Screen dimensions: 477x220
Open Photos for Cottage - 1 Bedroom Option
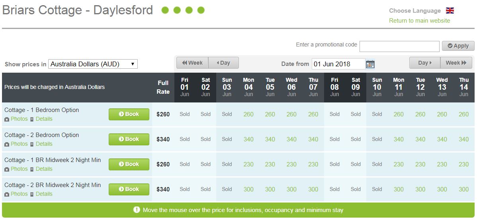point(19,119)
